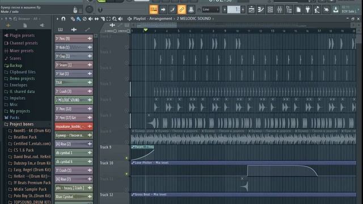
Task: Toggle mute switch on third playlist track
Action: click(x=126, y=79)
